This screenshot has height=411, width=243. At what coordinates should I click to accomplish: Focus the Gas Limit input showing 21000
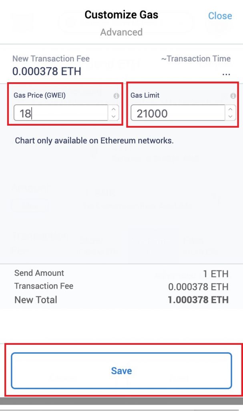[x=178, y=113]
